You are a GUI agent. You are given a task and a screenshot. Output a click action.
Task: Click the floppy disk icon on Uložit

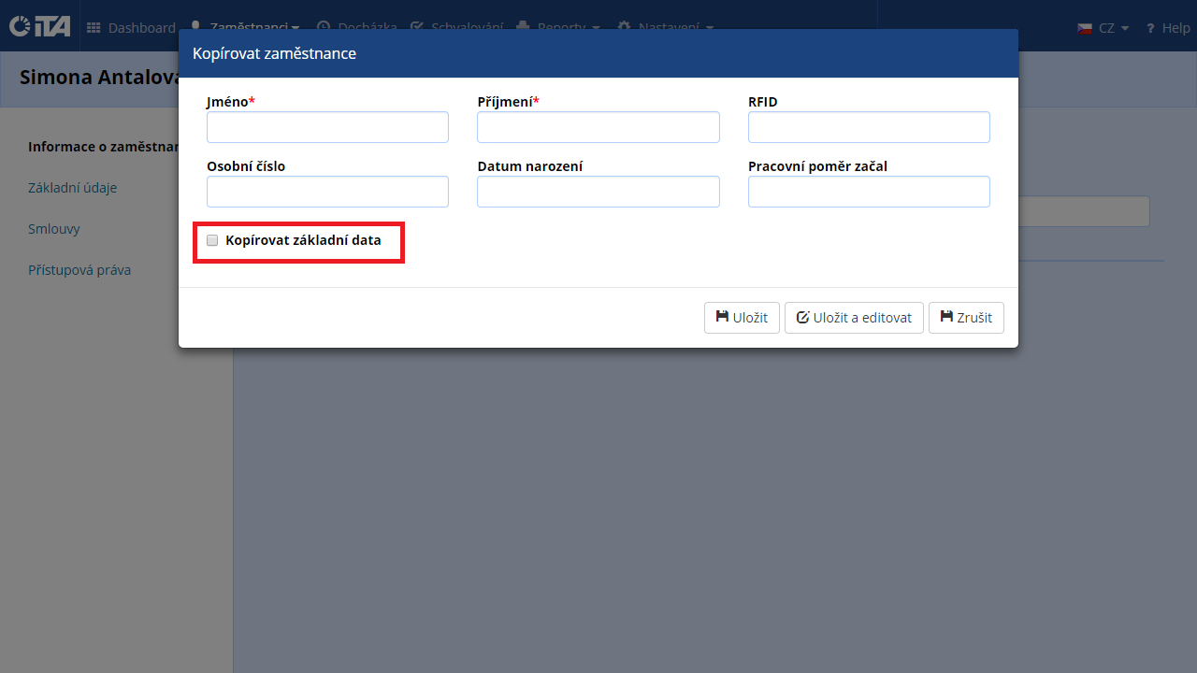coord(722,317)
